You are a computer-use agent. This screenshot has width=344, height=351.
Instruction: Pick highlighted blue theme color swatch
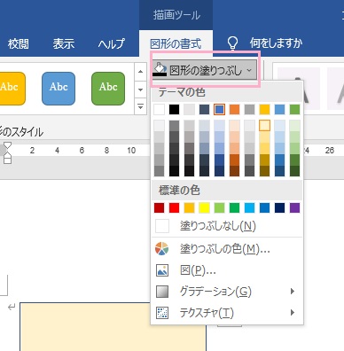pos(219,110)
